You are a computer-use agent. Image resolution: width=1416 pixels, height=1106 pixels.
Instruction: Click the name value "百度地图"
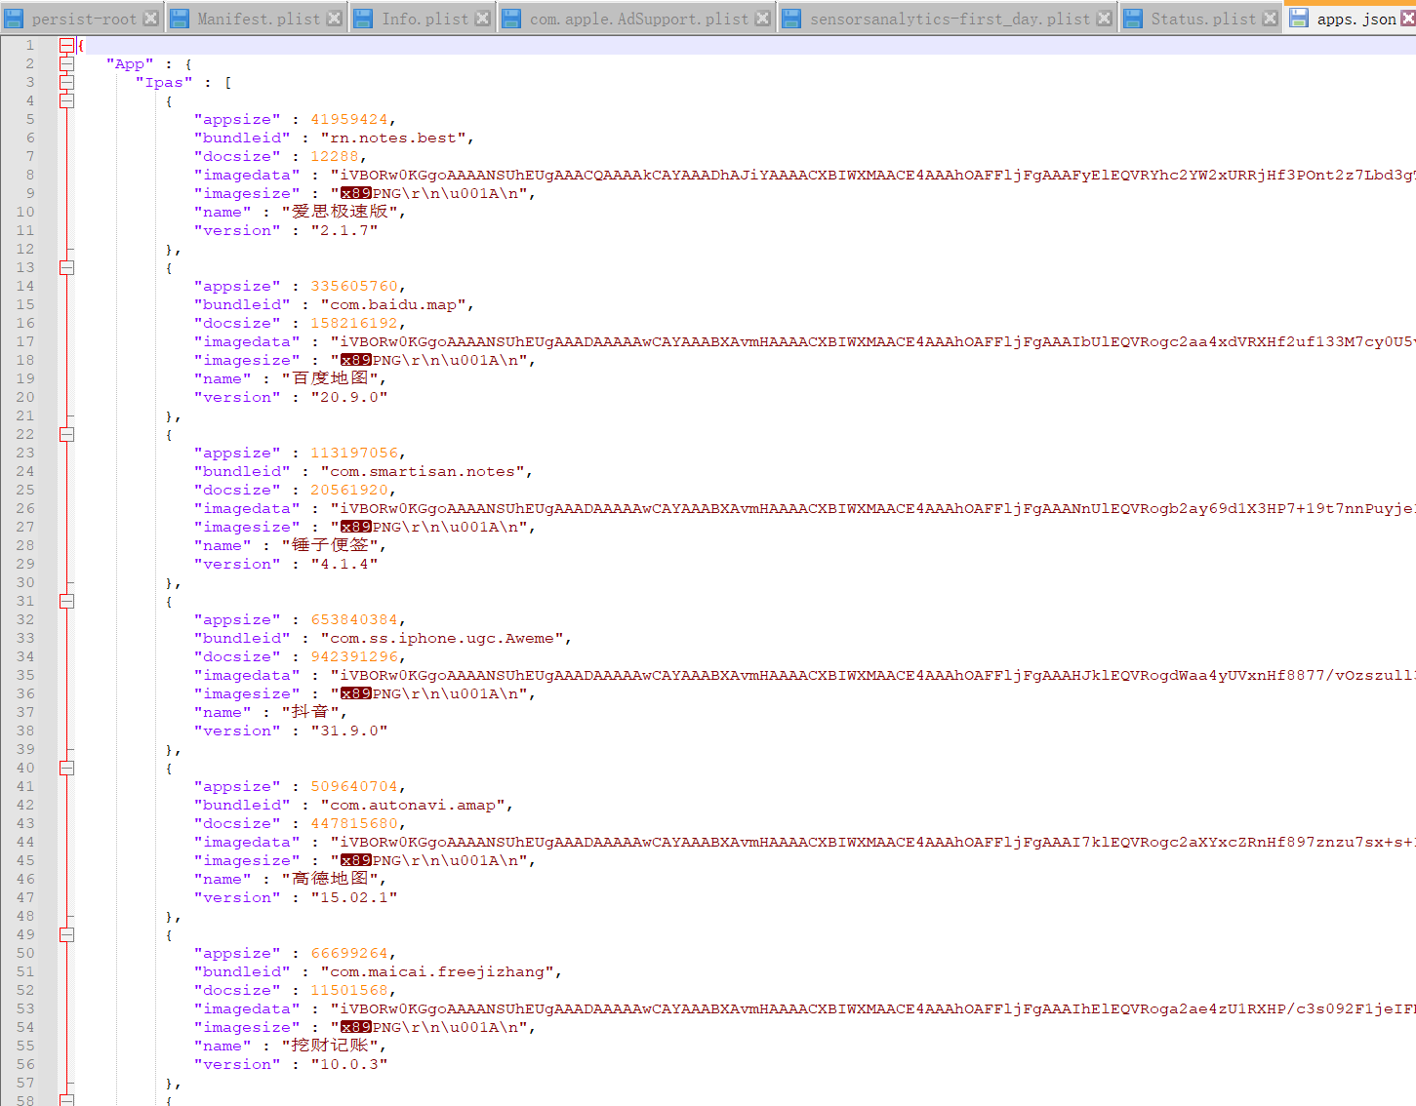point(330,378)
